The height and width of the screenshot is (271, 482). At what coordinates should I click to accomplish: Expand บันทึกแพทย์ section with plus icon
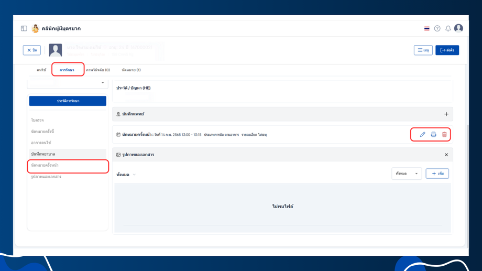pyautogui.click(x=446, y=114)
